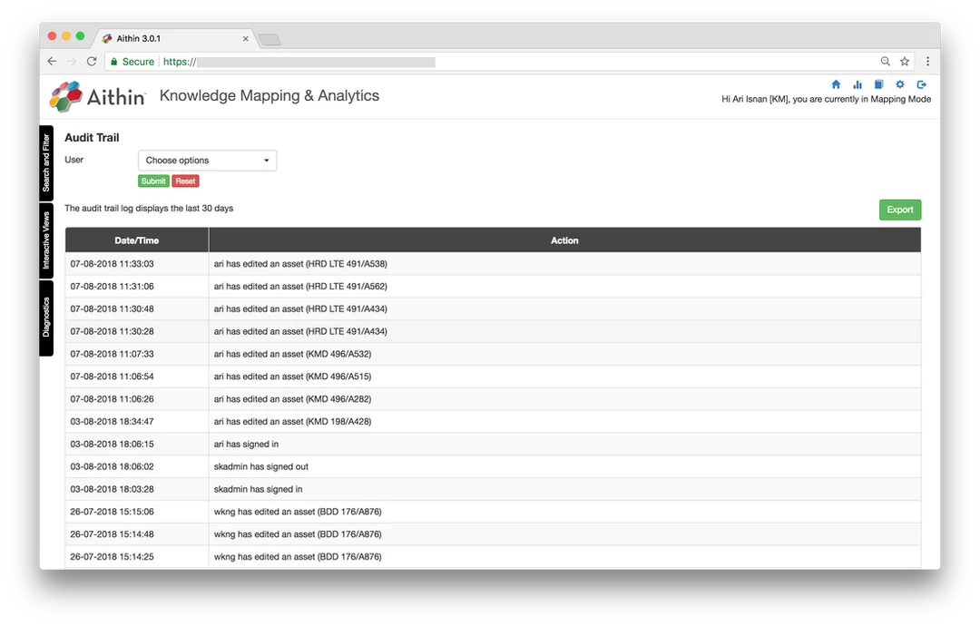
Task: Open the Diagnostics side tab
Action: click(x=46, y=318)
